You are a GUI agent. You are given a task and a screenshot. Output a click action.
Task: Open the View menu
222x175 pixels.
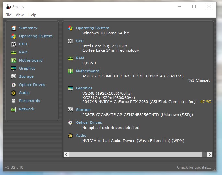[x=19, y=15]
